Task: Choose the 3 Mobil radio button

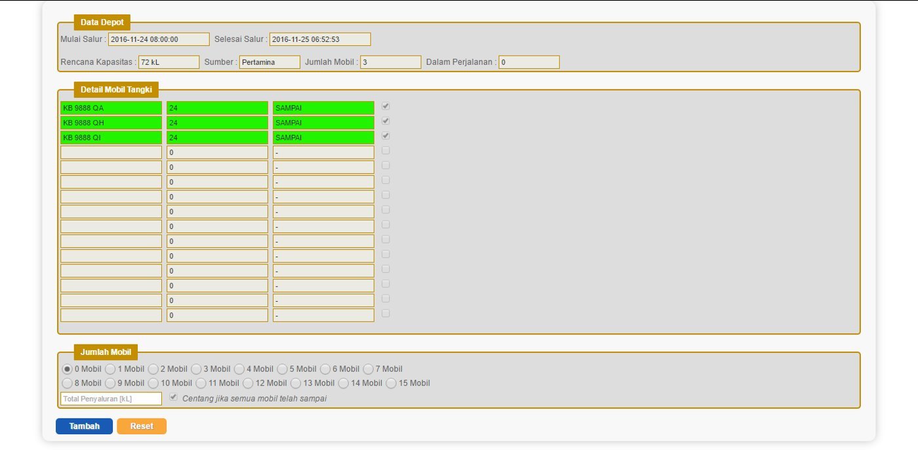Action: click(196, 369)
